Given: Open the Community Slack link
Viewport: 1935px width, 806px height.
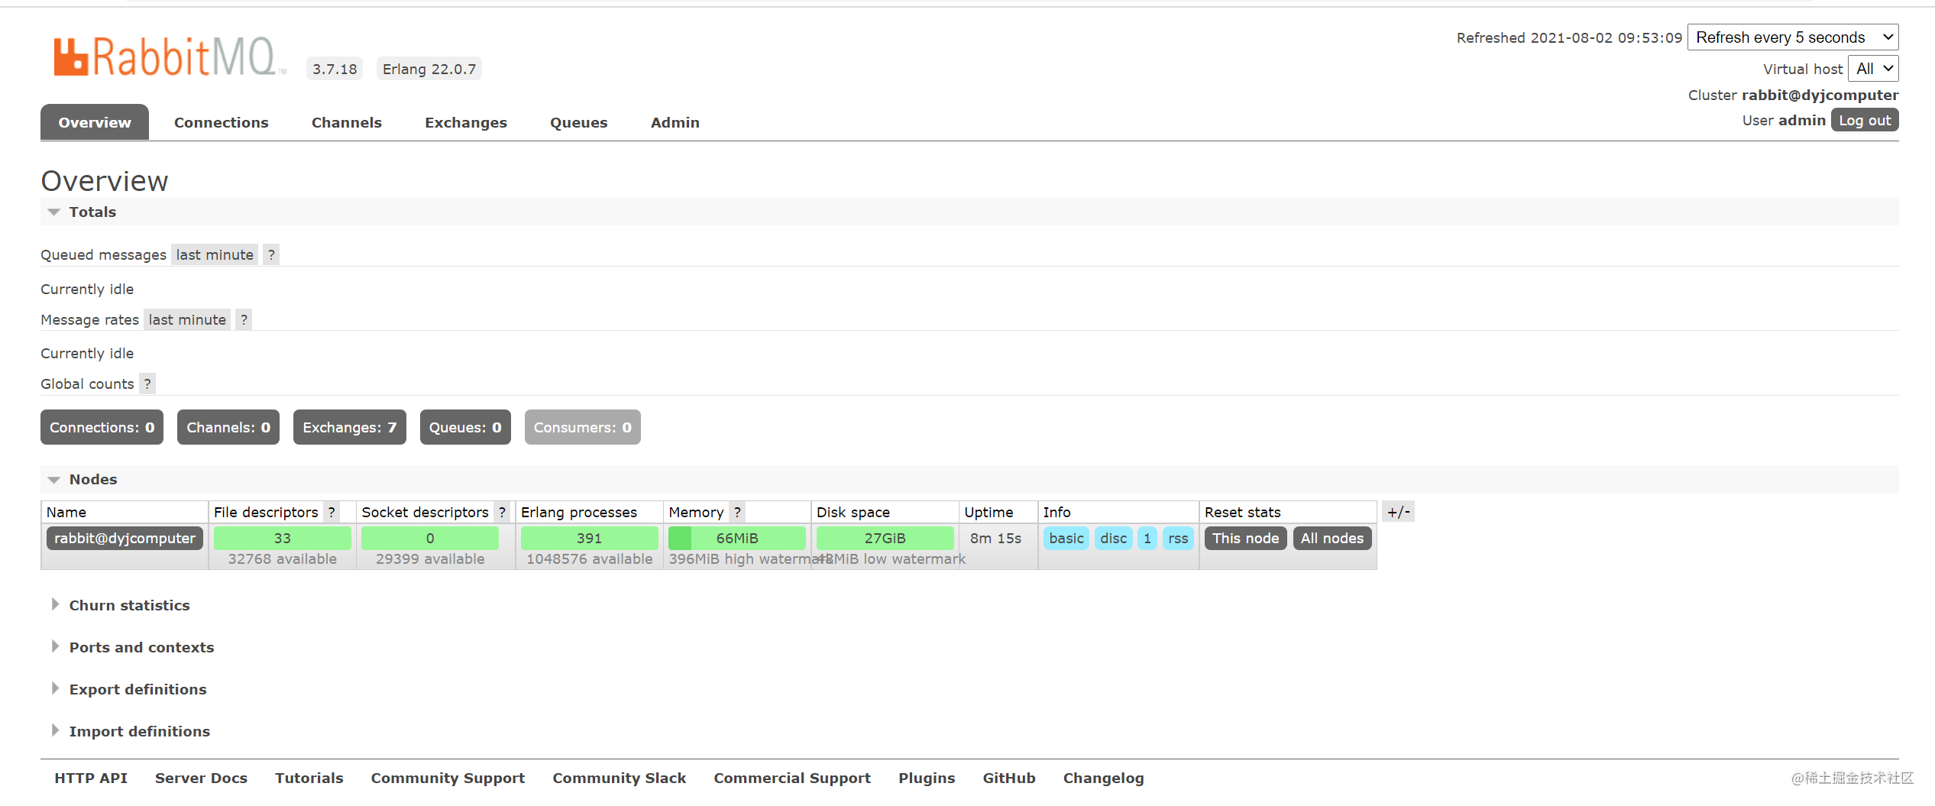Looking at the screenshot, I should pyautogui.click(x=620, y=778).
